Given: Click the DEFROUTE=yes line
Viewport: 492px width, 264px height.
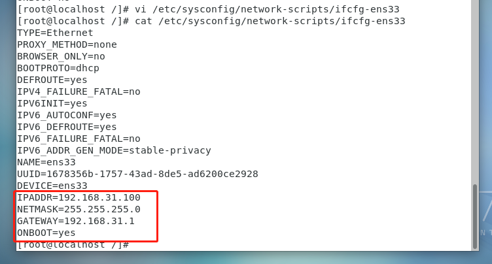Looking at the screenshot, I should 52,80.
